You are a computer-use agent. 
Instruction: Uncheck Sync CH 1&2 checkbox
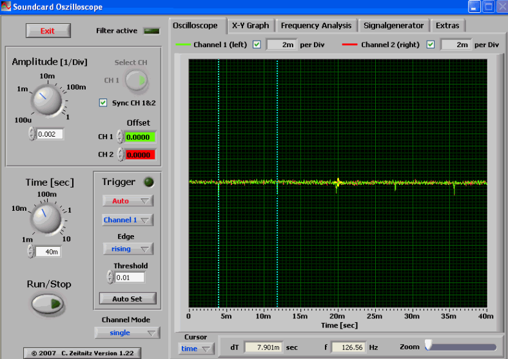coord(103,102)
